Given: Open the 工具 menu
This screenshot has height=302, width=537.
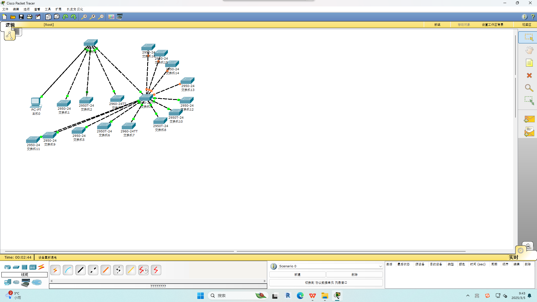Looking at the screenshot, I should 48,9.
